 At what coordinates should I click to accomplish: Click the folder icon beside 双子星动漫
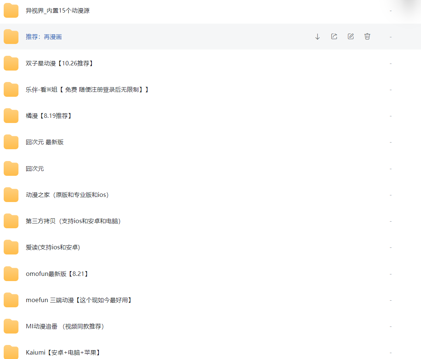[x=11, y=63]
